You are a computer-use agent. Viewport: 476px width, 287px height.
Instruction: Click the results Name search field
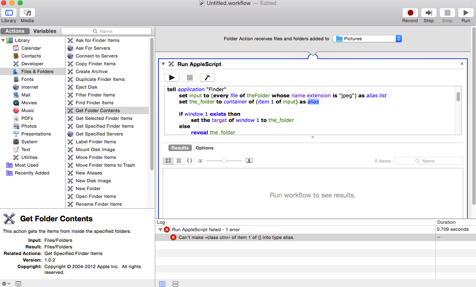(428, 161)
